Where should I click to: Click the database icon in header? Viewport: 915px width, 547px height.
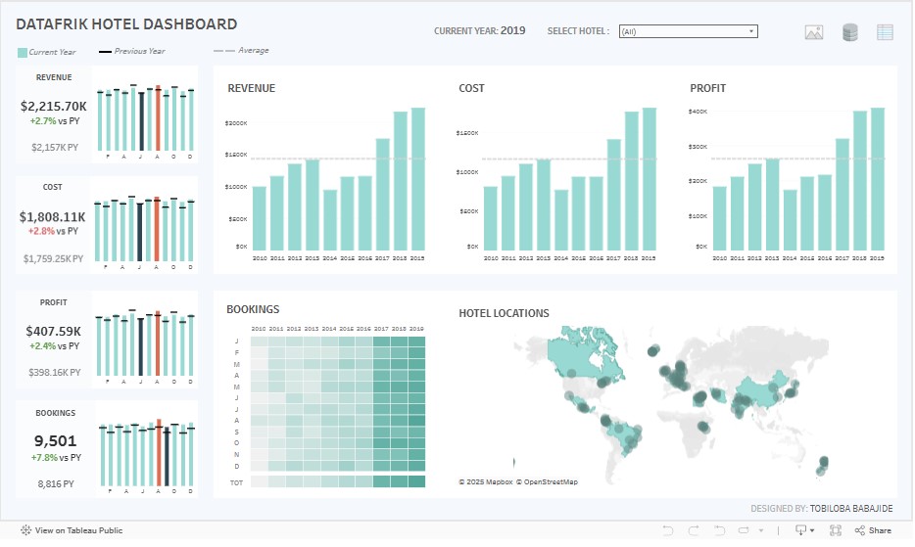(849, 32)
